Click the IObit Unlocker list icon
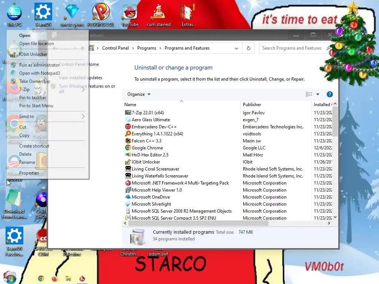This screenshot has height=284, width=379. click(x=128, y=162)
